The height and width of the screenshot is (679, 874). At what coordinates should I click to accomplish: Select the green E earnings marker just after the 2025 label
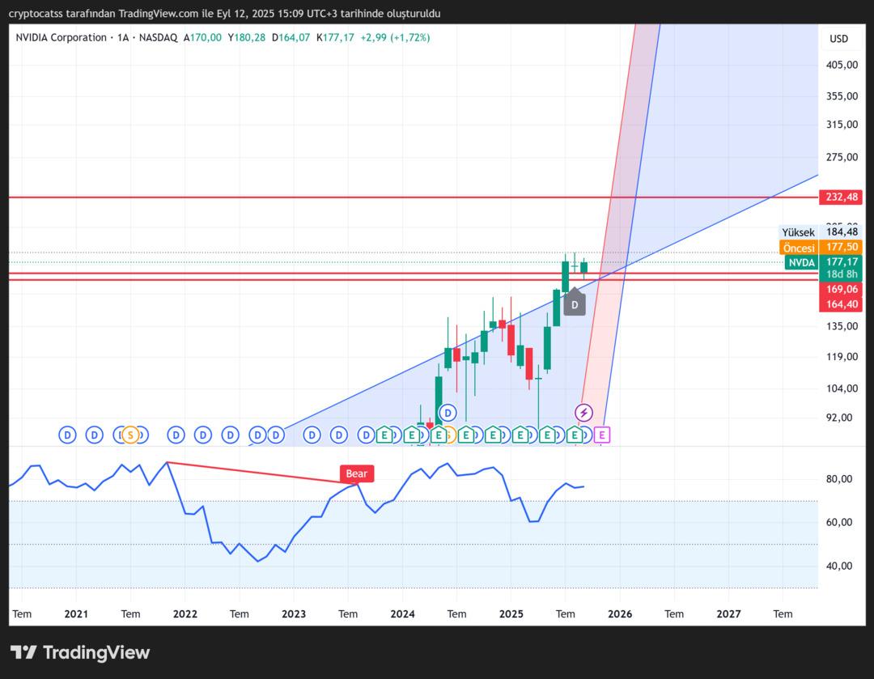pos(520,435)
